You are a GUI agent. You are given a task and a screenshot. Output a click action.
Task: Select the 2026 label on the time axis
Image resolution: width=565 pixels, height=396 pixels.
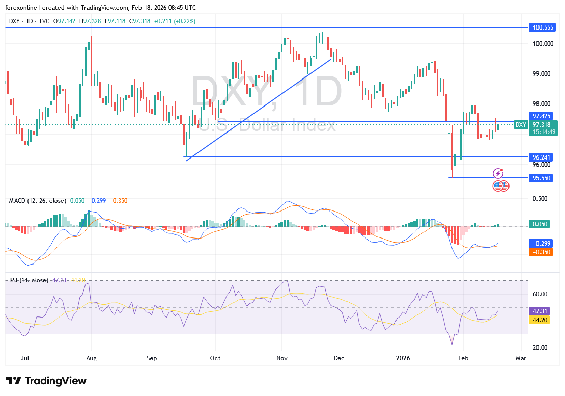(x=403, y=358)
